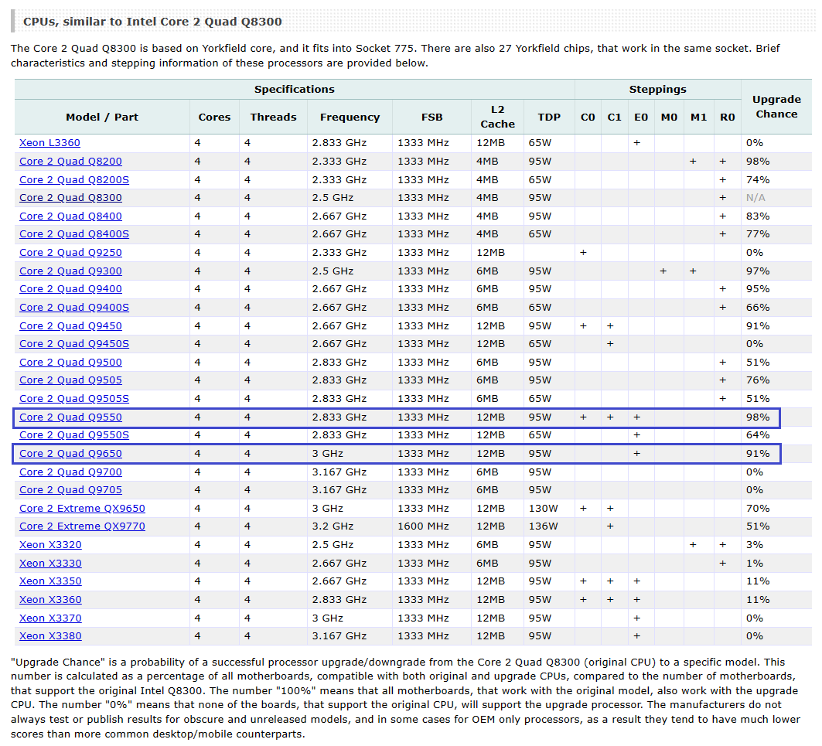This screenshot has width=822, height=746.
Task: Click the Threads column header
Action: click(273, 117)
